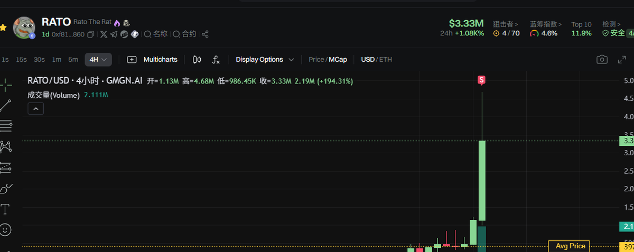The width and height of the screenshot is (634, 252).
Task: Take chart snapshot with camera icon
Action: point(602,60)
